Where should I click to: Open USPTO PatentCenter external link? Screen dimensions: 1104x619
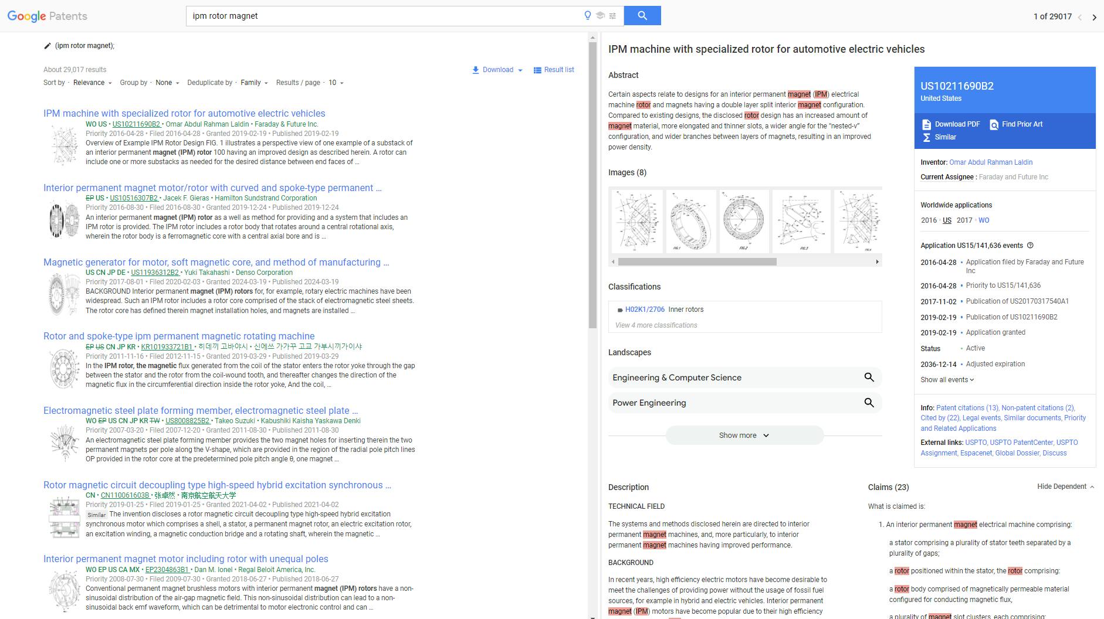coord(1022,443)
